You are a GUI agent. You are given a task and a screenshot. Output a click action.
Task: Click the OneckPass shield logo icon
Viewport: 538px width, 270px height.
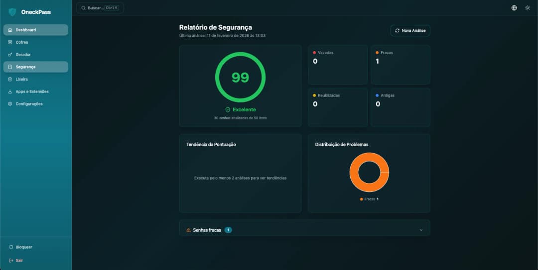pyautogui.click(x=12, y=12)
